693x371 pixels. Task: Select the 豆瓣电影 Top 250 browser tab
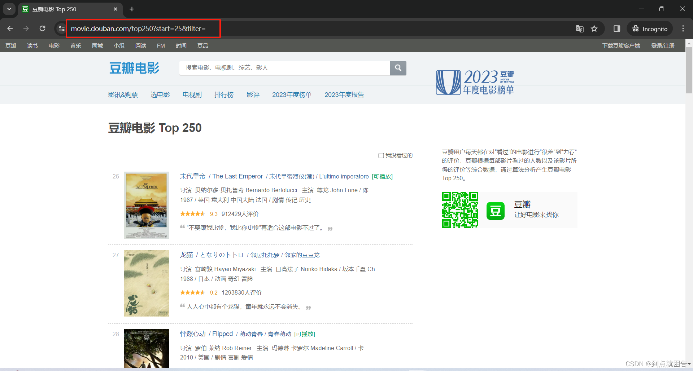tap(70, 9)
